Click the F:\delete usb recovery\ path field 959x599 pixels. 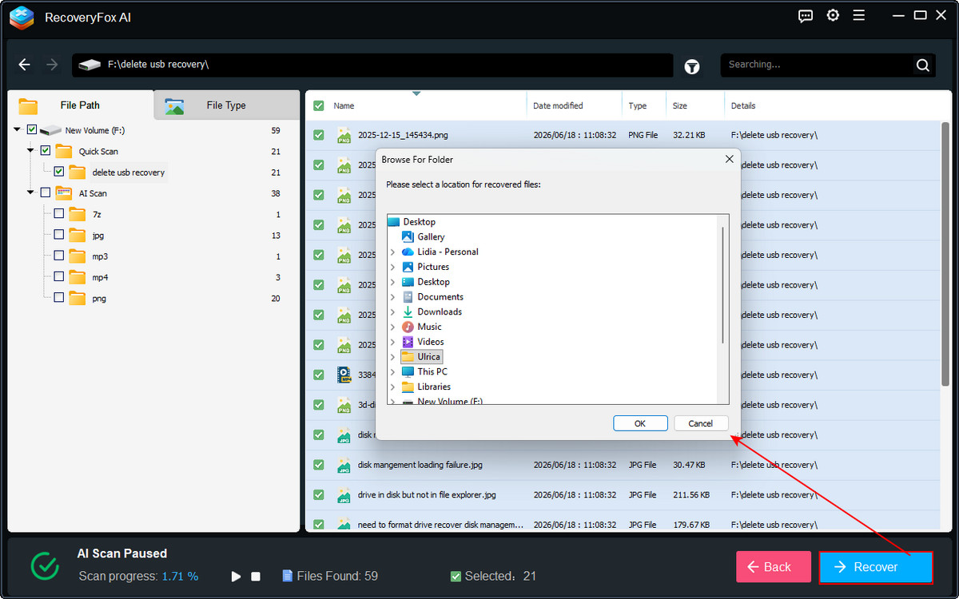(372, 65)
